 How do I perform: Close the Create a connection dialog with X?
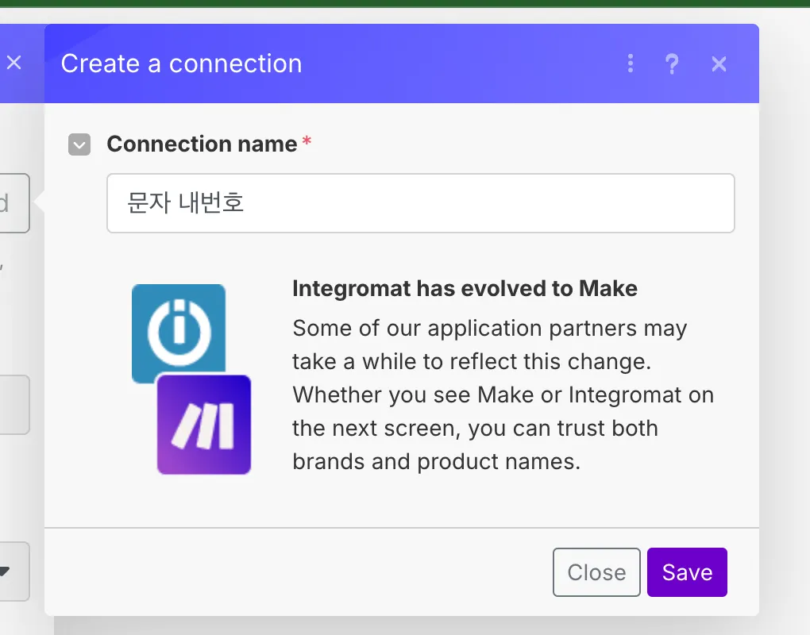719,63
